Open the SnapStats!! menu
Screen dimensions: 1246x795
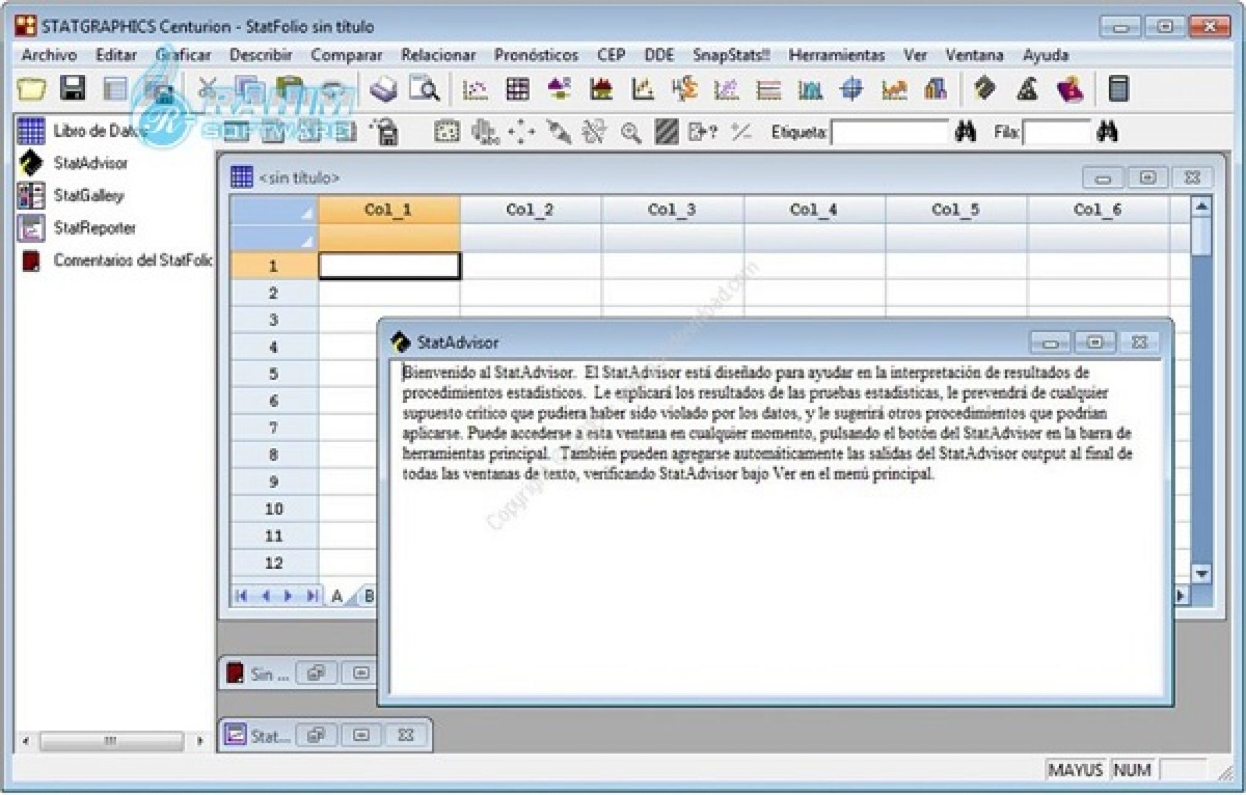tap(731, 55)
